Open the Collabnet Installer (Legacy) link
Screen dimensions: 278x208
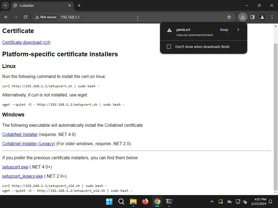coord(29,144)
